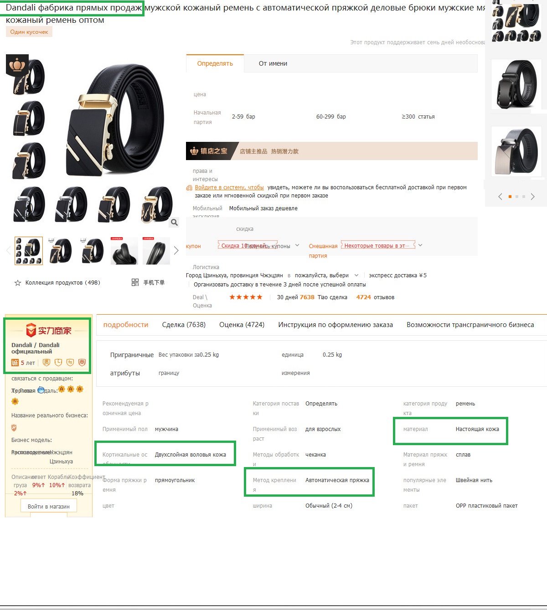Click the magnifier zoom icon on product image
Viewport: 547px width, 613px height.
point(174,222)
